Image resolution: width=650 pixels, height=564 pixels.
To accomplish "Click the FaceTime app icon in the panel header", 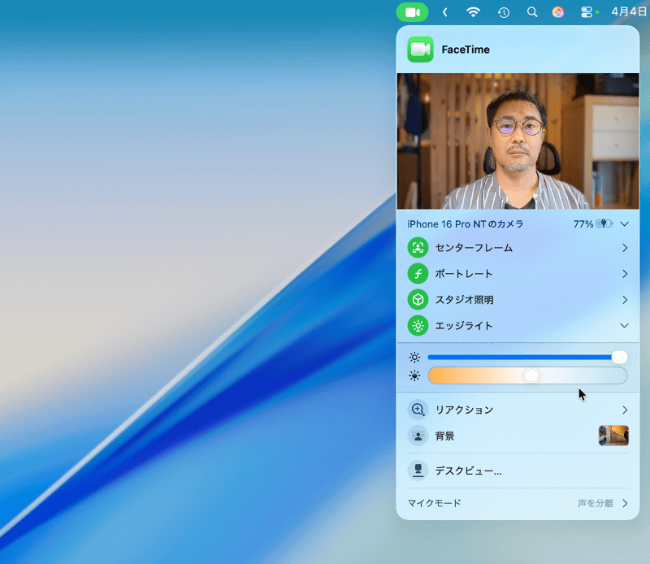I will pyautogui.click(x=420, y=50).
